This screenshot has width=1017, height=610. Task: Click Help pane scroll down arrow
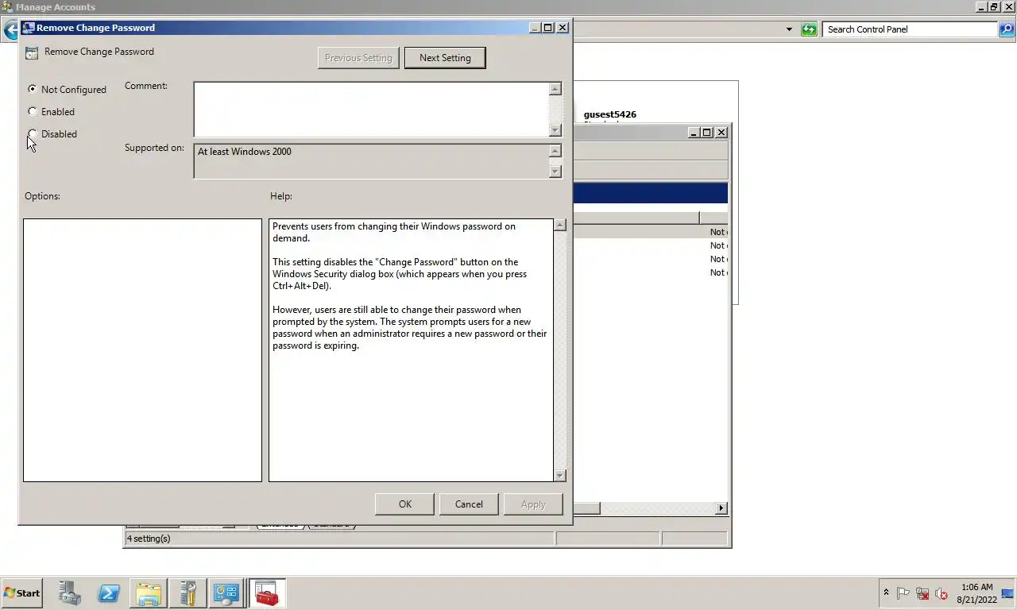tap(560, 475)
